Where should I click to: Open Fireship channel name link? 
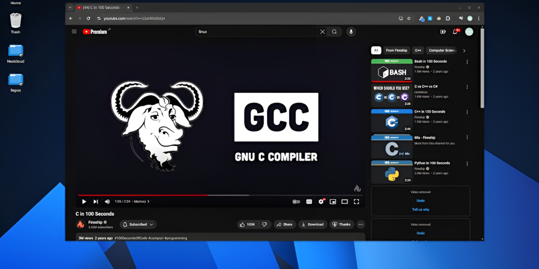[95, 222]
